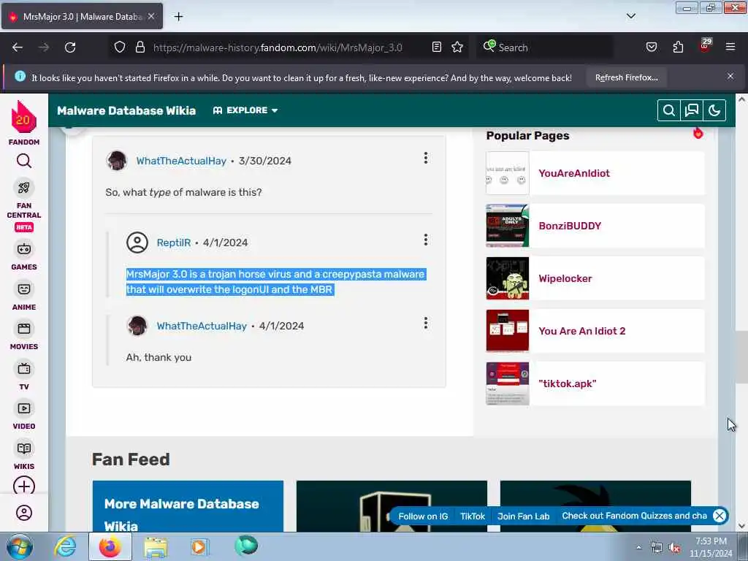The height and width of the screenshot is (561, 748).
Task: Show hidden system tray icons
Action: tap(638, 548)
